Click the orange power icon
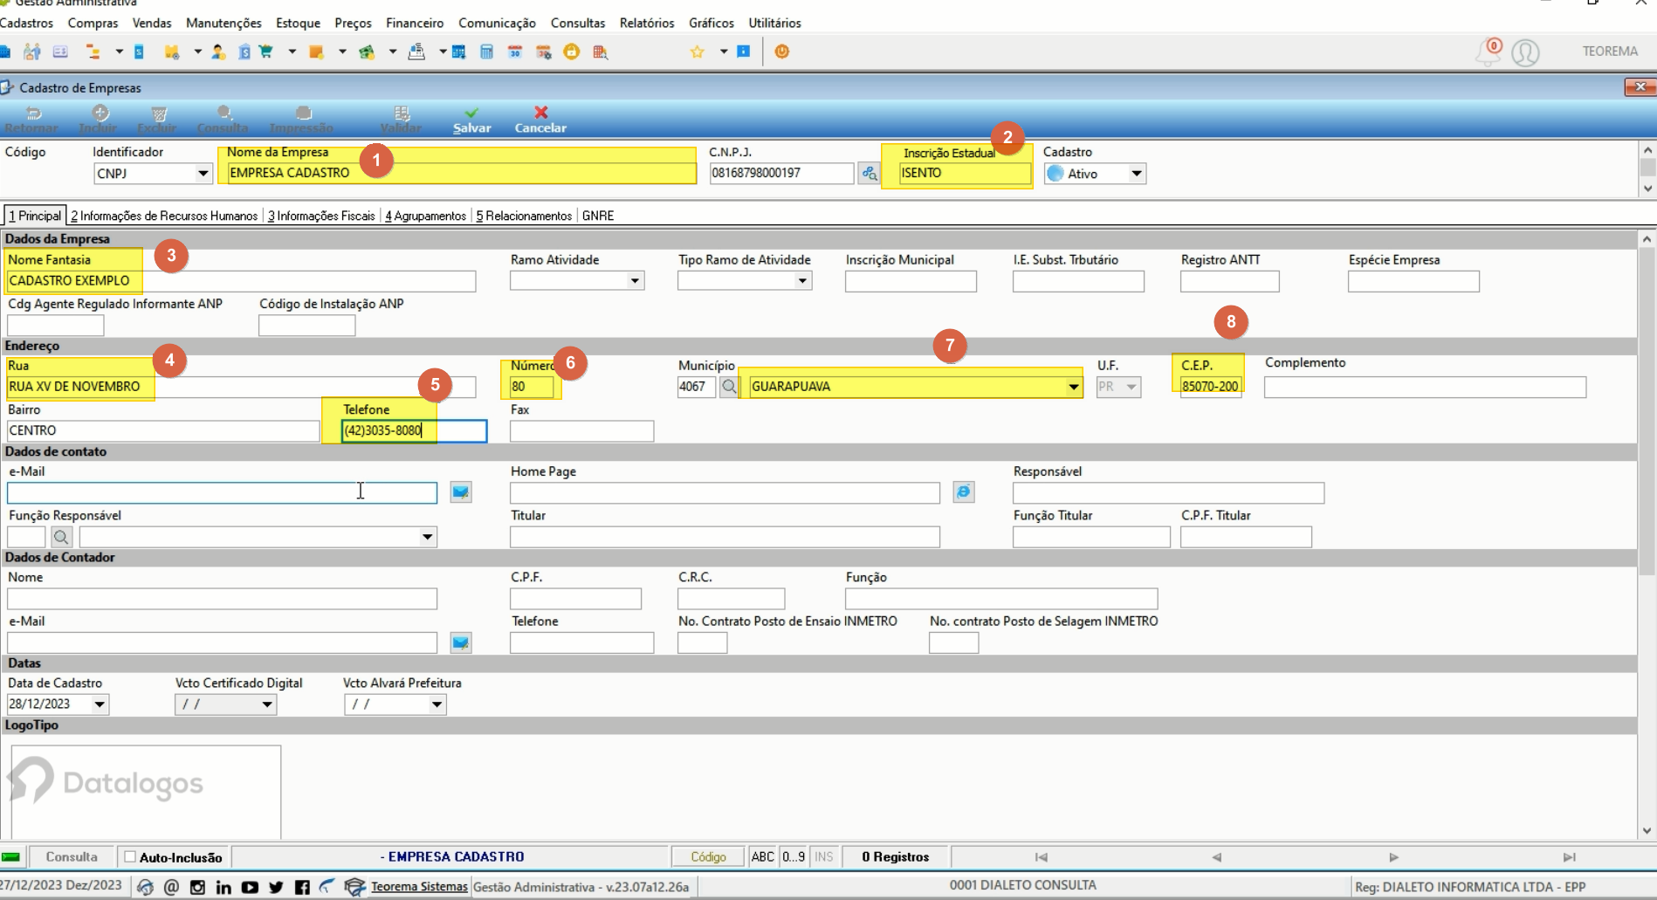1657x900 pixels. 782,52
